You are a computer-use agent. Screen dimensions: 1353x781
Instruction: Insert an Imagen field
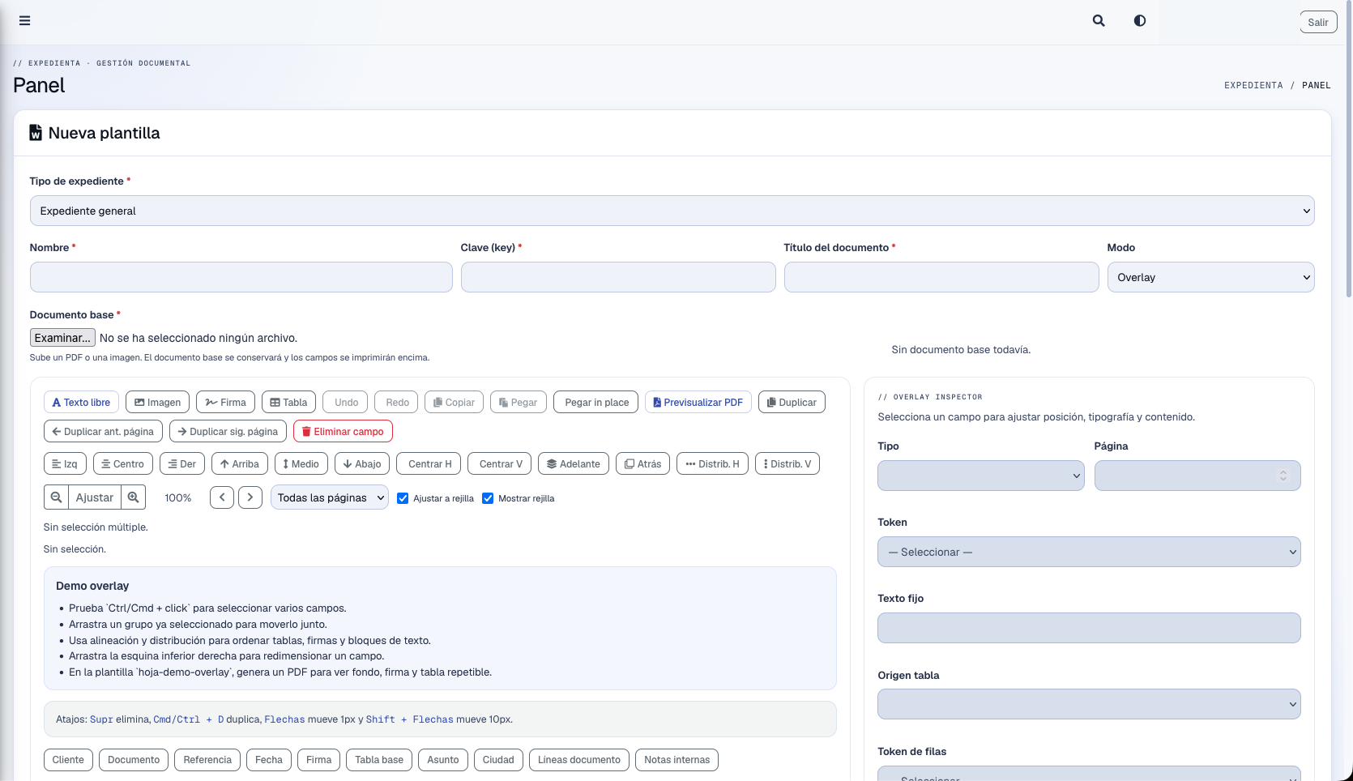[158, 403]
